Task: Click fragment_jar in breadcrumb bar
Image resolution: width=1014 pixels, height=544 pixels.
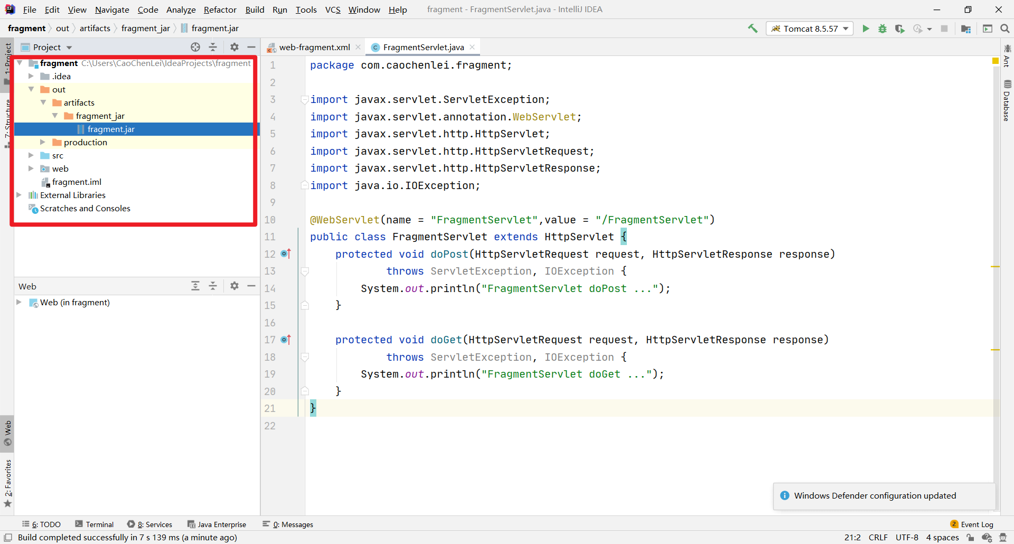Action: point(146,29)
